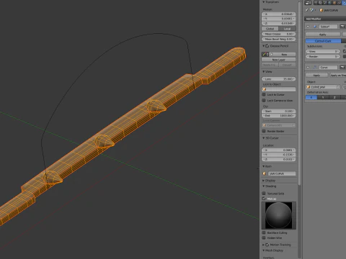Screen dimensions: 346x259
Task: Expand the Motion Tracking panel
Action: 264,245
